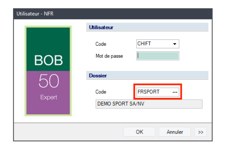225x152 pixels.
Task: Click the Utilisateur - NFR title bar
Action: [113, 14]
